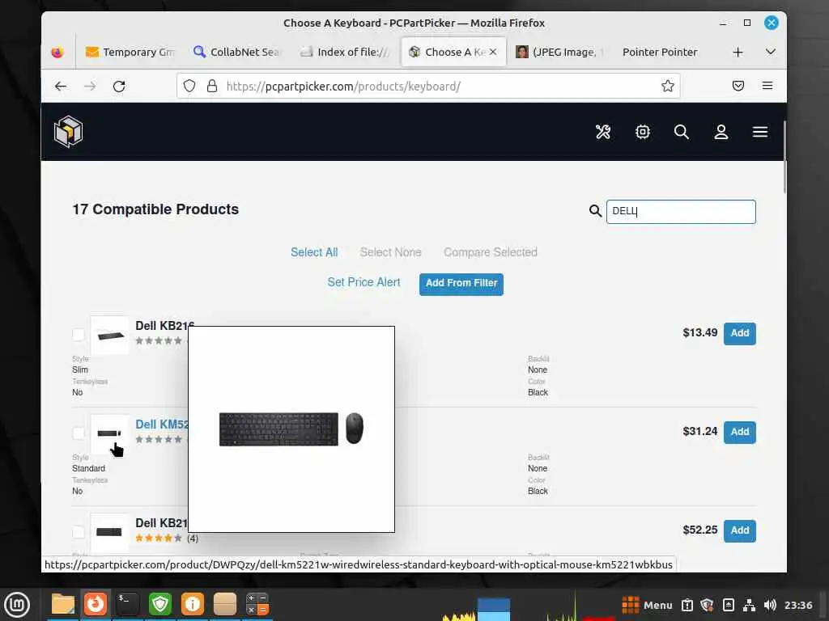The image size is (829, 621).
Task: Click the search magnifier beside filter box
Action: [x=595, y=211]
